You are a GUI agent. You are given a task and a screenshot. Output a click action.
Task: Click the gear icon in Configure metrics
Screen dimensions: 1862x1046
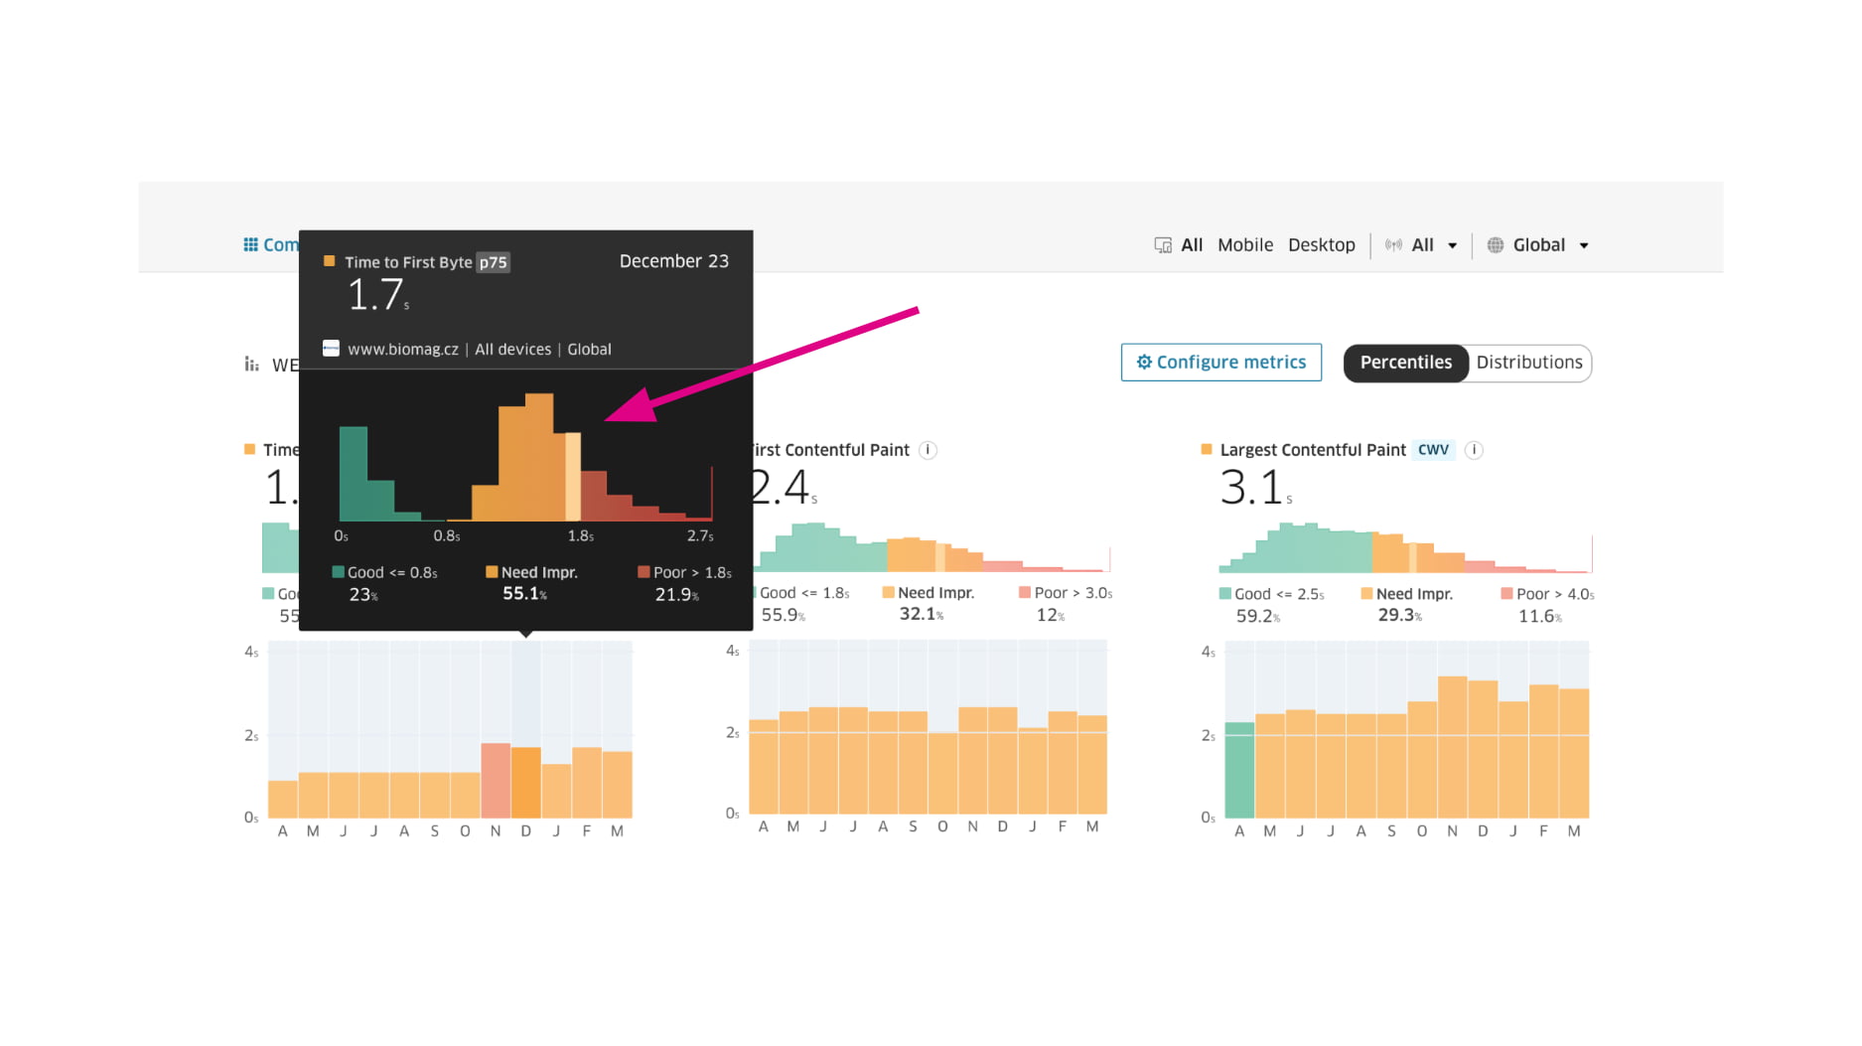pyautogui.click(x=1144, y=363)
